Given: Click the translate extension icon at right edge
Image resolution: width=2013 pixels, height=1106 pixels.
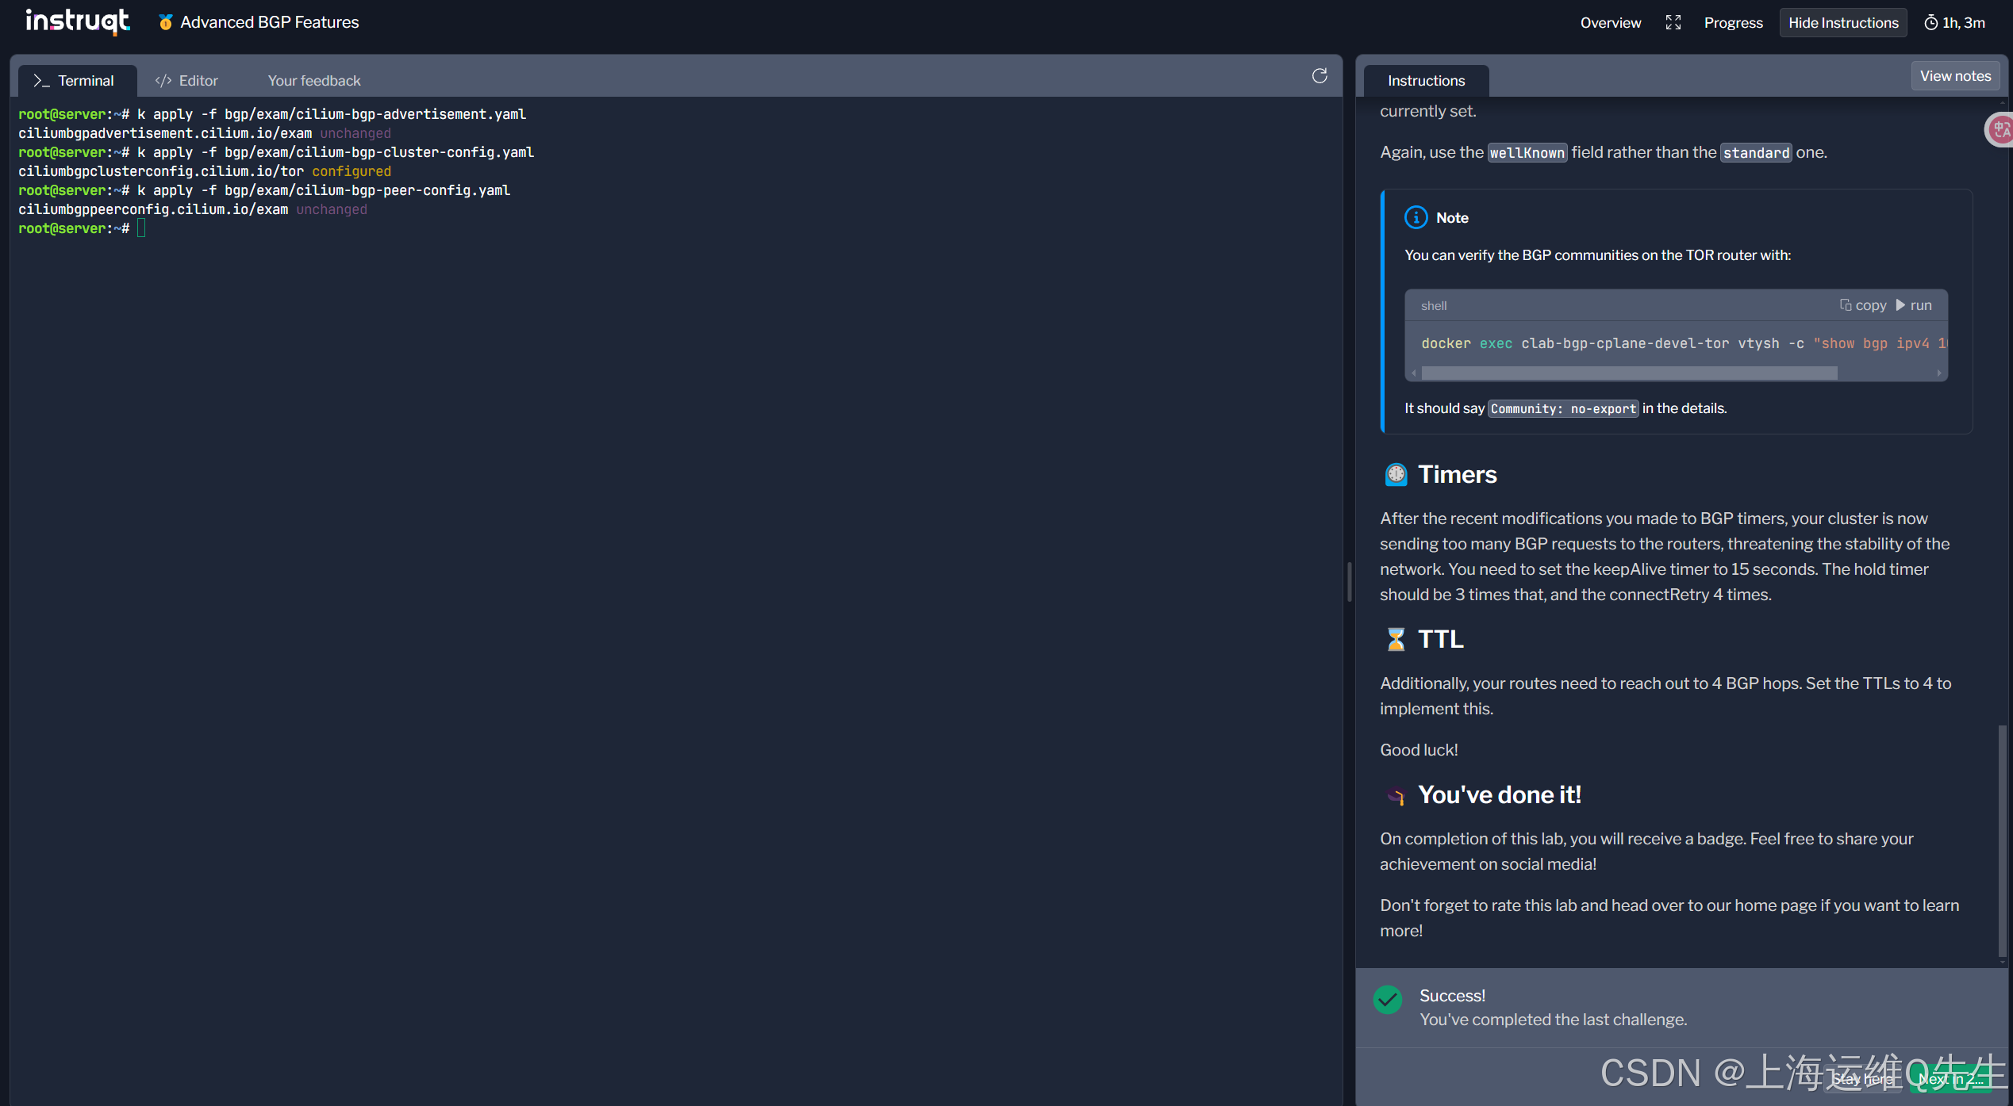Looking at the screenshot, I should click(x=2000, y=130).
